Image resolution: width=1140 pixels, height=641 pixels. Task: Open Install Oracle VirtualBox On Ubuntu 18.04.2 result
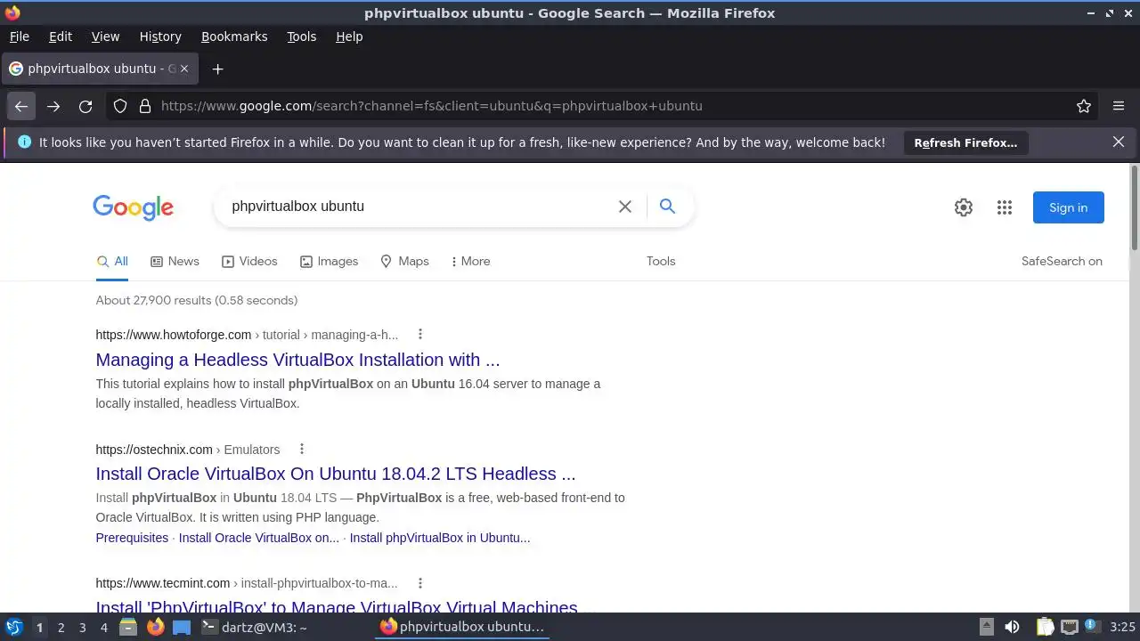[336, 474]
